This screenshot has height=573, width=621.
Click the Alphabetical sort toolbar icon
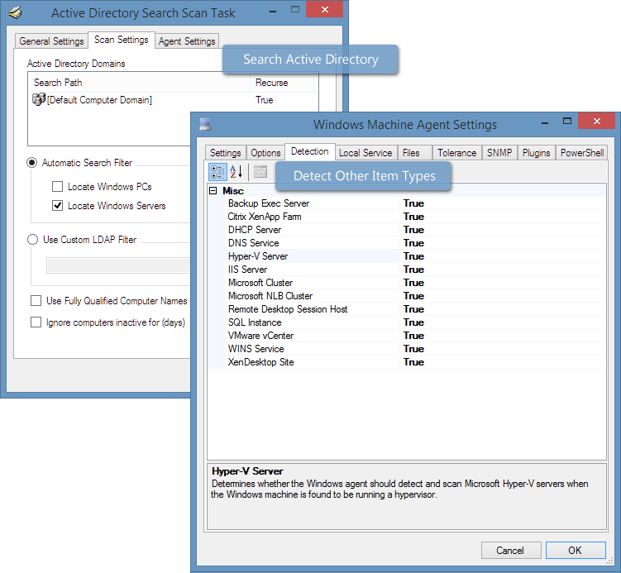pos(236,172)
